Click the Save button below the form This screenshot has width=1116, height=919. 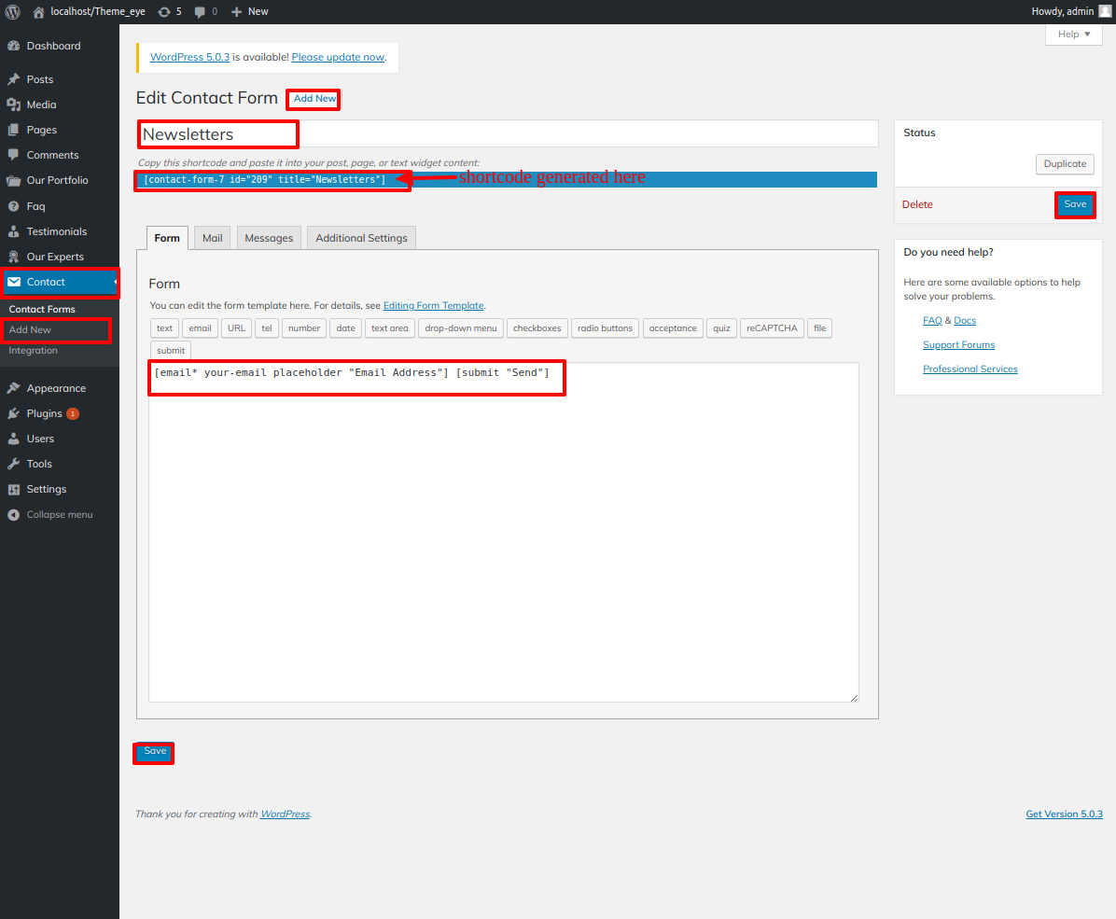(155, 751)
